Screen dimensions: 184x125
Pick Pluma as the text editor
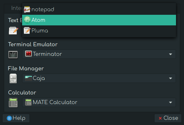[x=99, y=31]
